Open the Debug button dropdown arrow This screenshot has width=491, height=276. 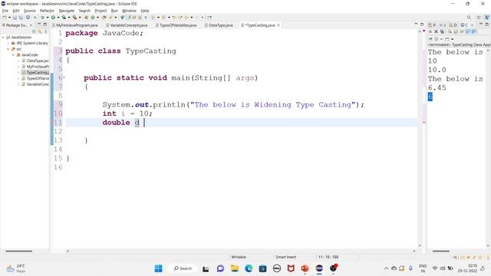click(x=48, y=17)
